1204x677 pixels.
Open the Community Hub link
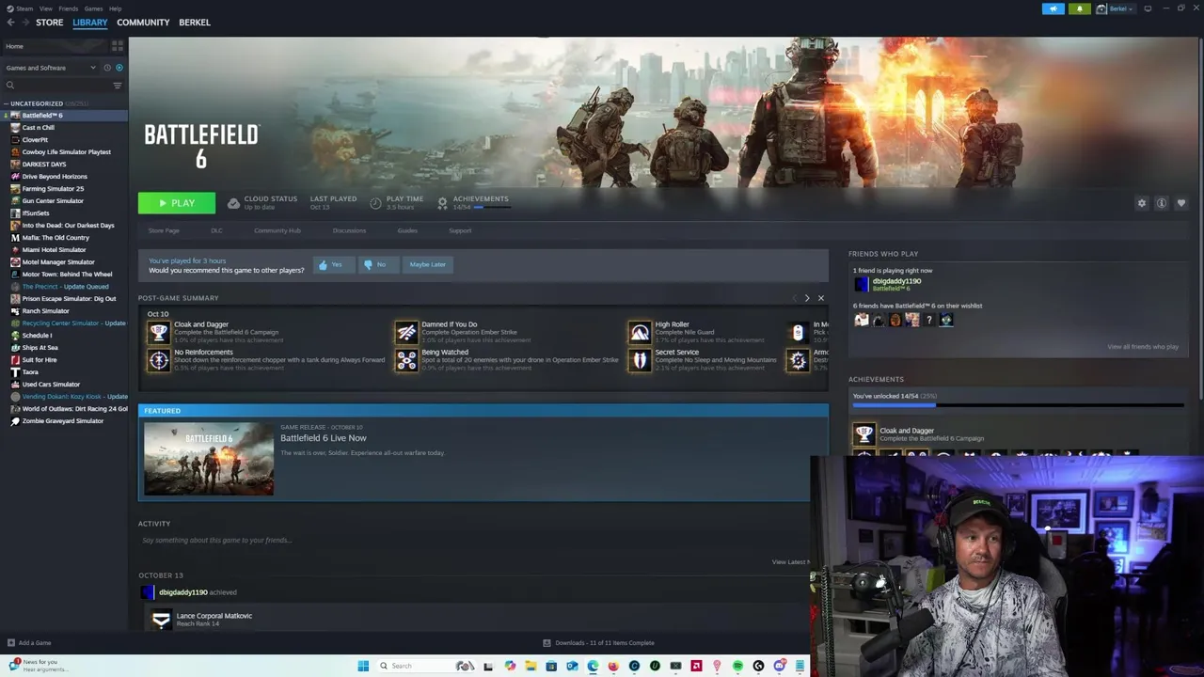[277, 230]
